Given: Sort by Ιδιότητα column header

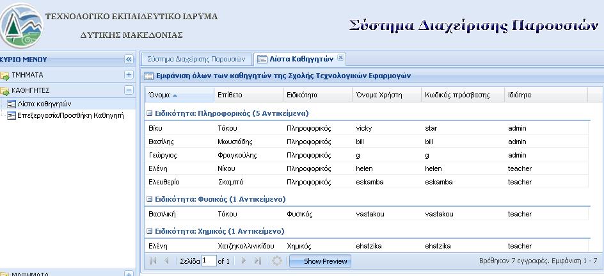Looking at the screenshot, I should tap(546, 95).
